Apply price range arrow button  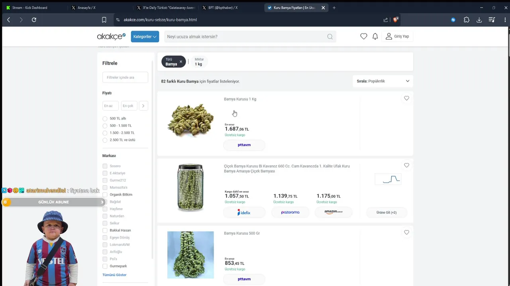click(x=143, y=106)
